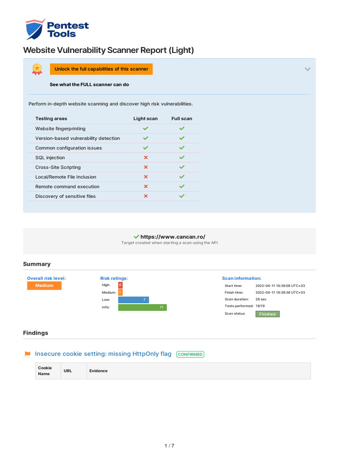Click the Website fingerprinting row label
Screen dimensions: 339x452
click(60, 128)
